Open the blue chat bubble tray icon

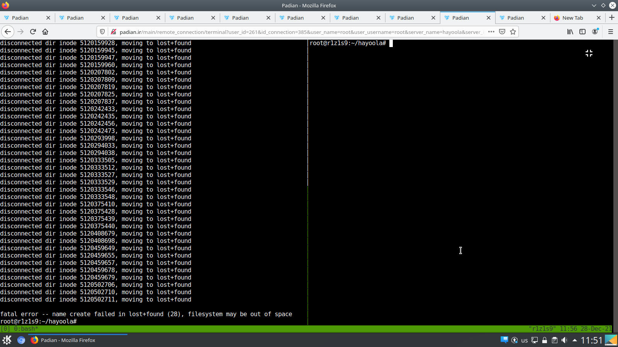tap(504, 340)
